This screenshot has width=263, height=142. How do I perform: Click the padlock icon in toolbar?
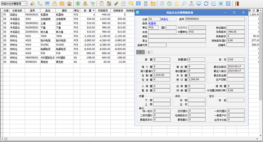pyautogui.click(x=54, y=3)
